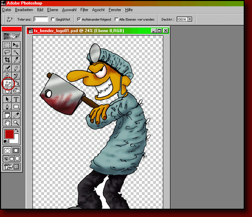Select the Type tool

16,99
